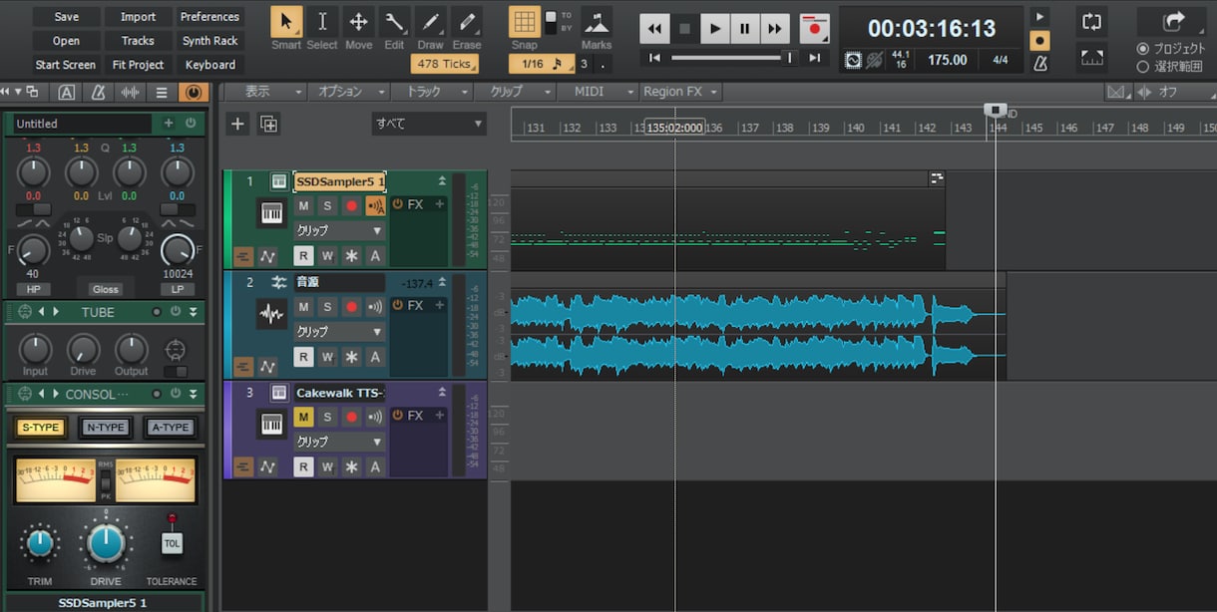Open the SSDSampler5 instrument piano icon
Image resolution: width=1217 pixels, height=612 pixels.
[271, 213]
